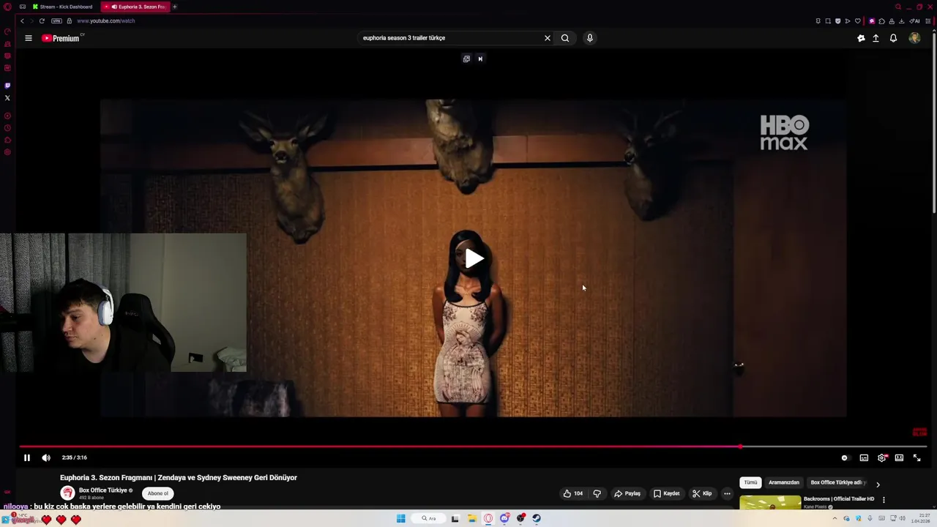937x527 pixels.
Task: Start voice search with the microphone
Action: pyautogui.click(x=589, y=38)
